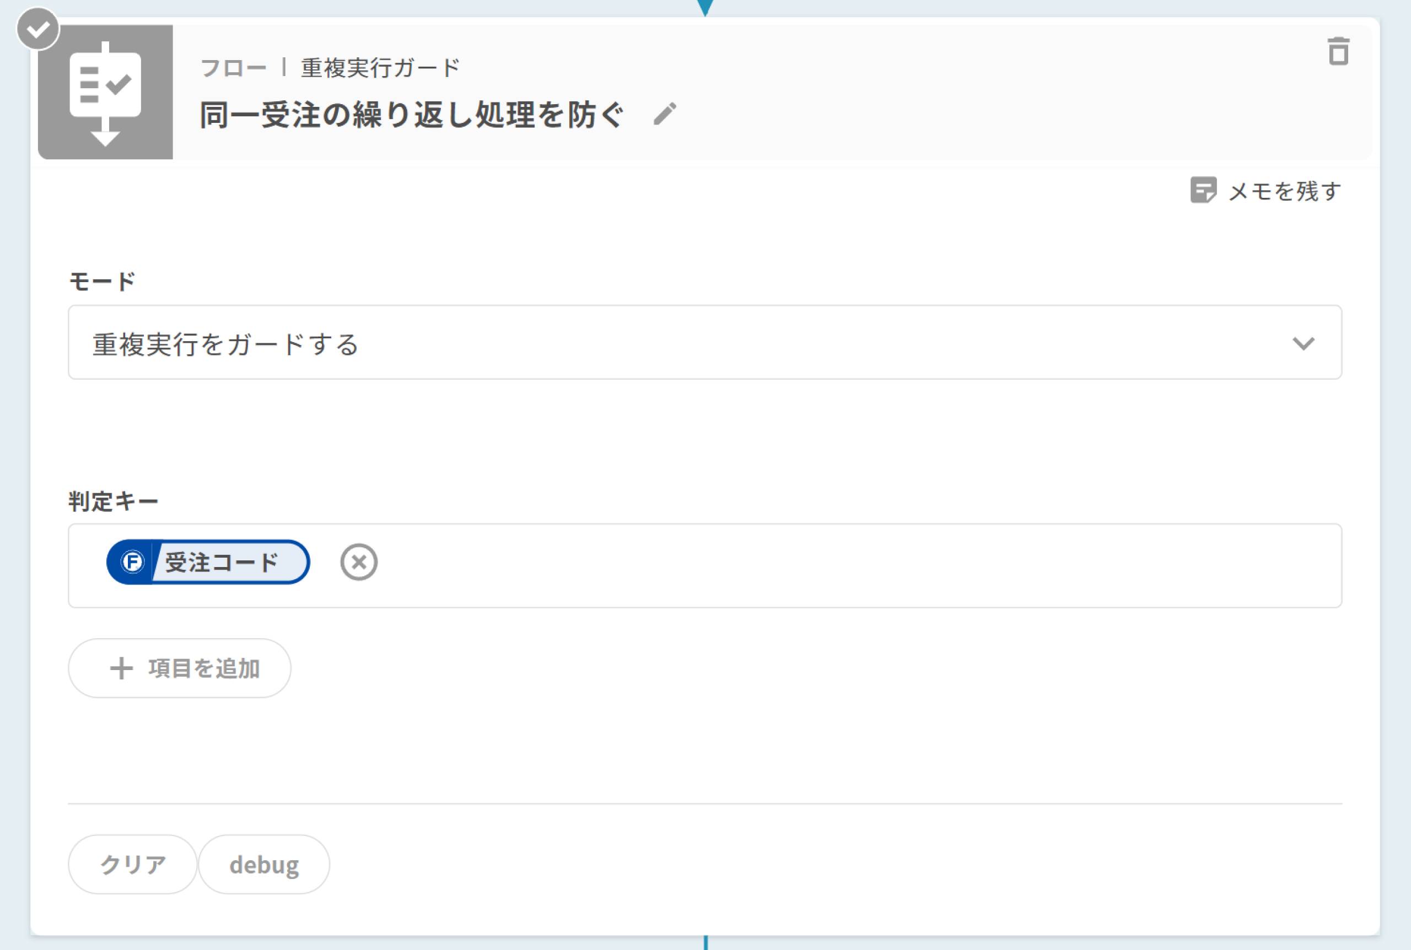The height and width of the screenshot is (950, 1411).
Task: Click the empty area of the 判定キー field
Action: tap(848, 565)
